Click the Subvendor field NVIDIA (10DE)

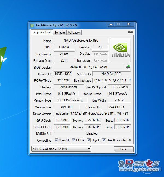click(x=112, y=74)
